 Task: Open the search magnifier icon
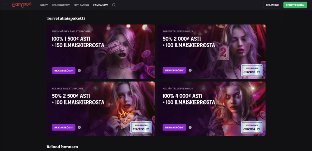(114, 5)
